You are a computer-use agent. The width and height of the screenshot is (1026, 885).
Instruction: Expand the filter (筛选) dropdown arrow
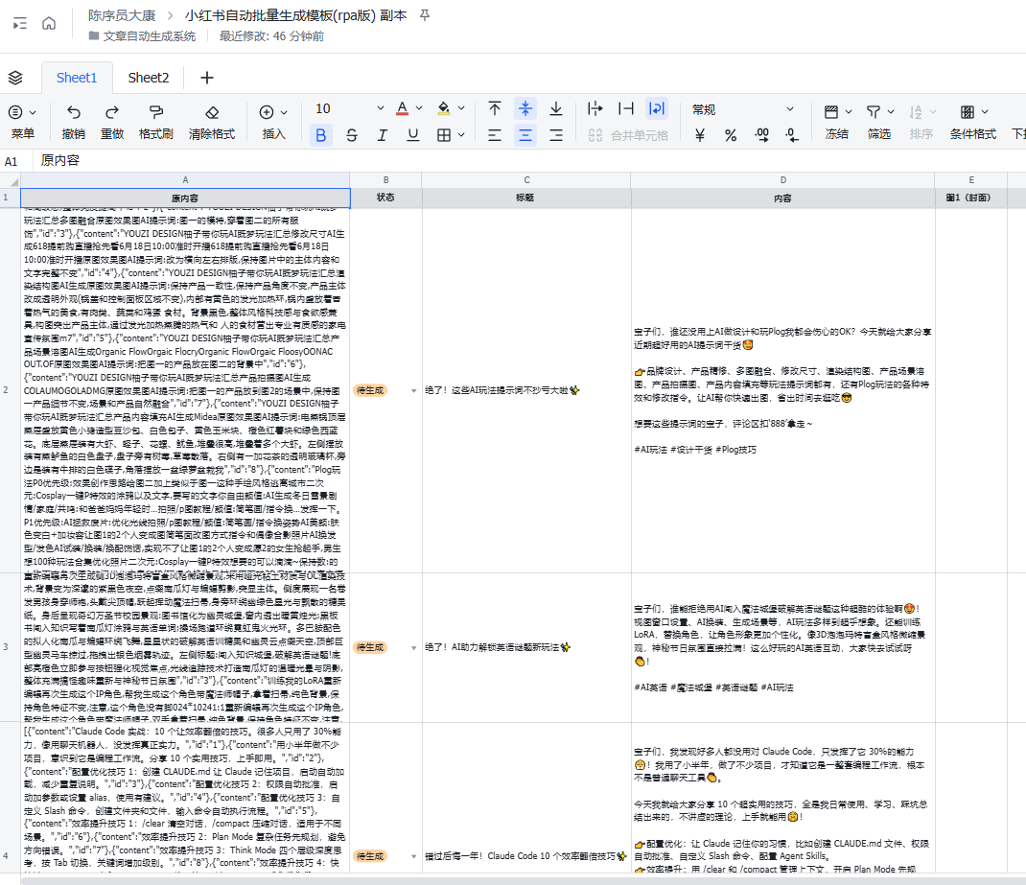(891, 112)
